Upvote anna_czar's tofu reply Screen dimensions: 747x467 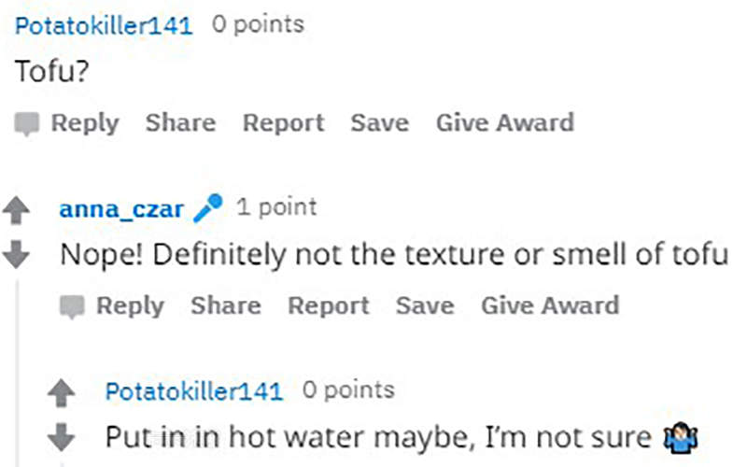coord(17,212)
